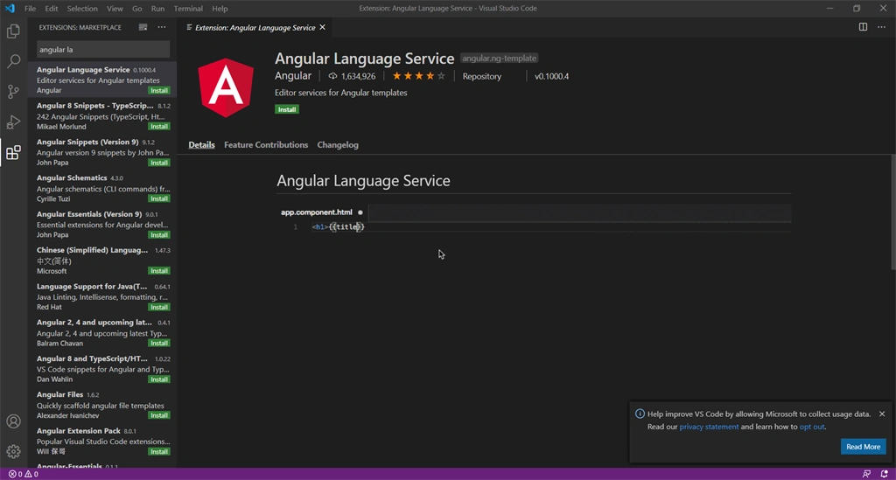Open the Edit menu
This screenshot has height=480, width=896.
52,9
